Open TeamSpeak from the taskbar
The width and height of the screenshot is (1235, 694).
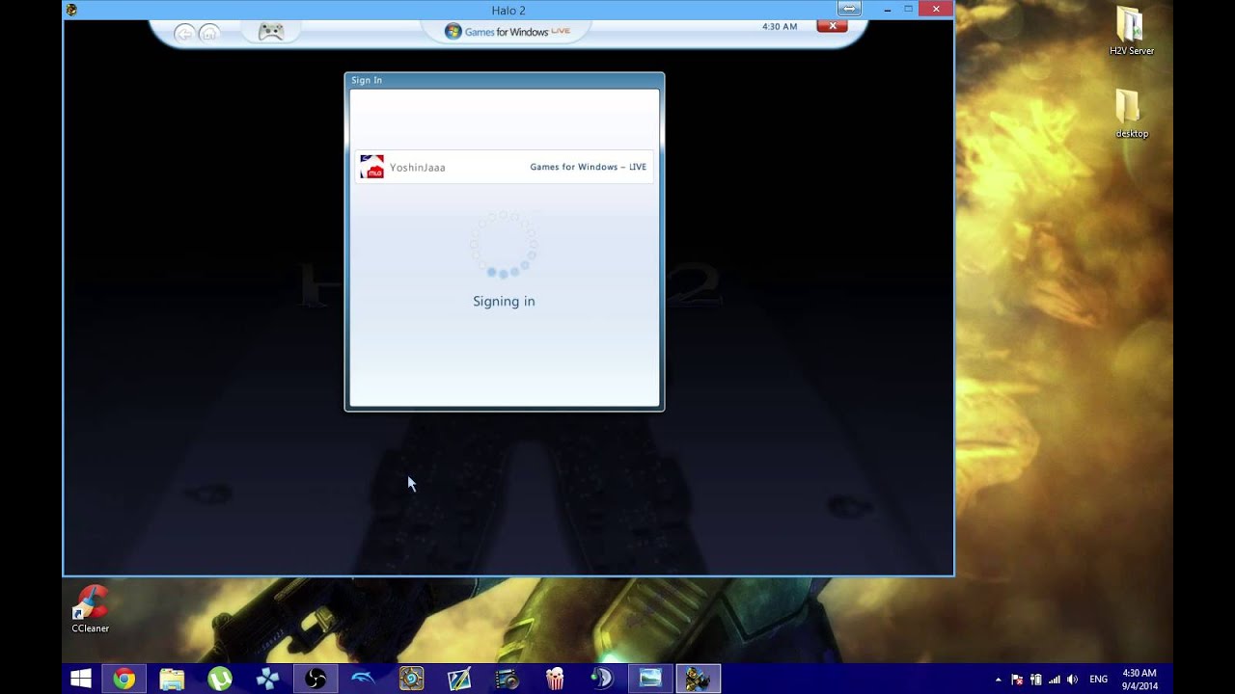(x=602, y=680)
